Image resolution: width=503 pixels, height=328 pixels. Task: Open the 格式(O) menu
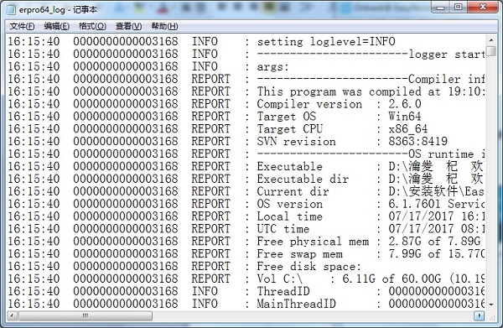92,26
